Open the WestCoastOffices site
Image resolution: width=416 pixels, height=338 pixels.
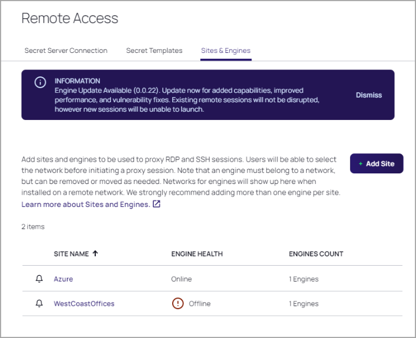tap(84, 304)
